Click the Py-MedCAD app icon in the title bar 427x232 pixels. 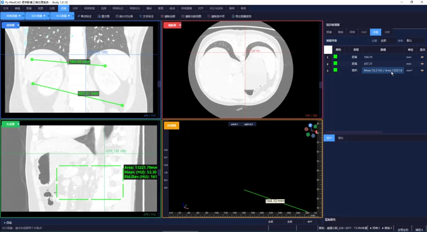(2, 2)
